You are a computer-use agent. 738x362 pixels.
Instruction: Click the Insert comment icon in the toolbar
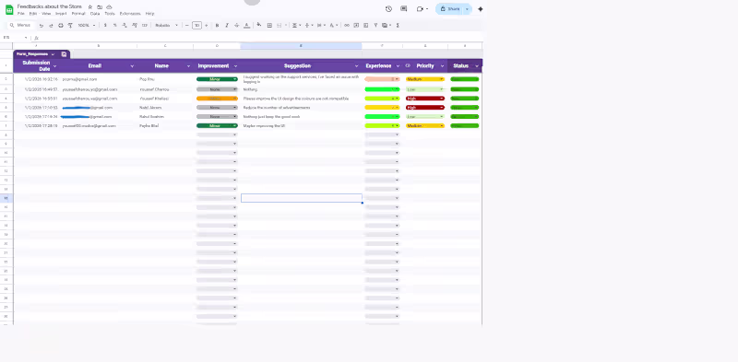[356, 26]
